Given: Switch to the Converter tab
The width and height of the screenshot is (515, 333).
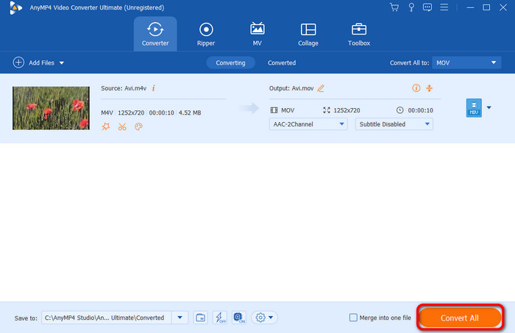Looking at the screenshot, I should (155, 34).
